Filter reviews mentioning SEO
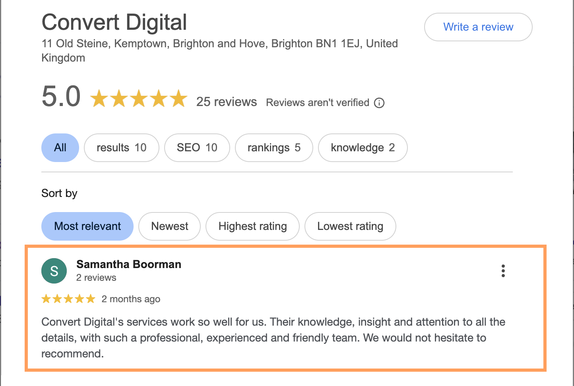The width and height of the screenshot is (574, 386). [197, 148]
